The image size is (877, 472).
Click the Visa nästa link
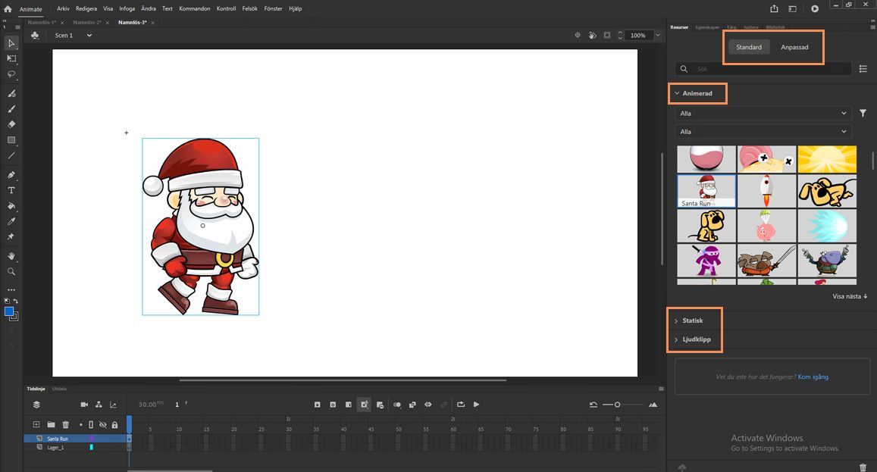tap(850, 296)
